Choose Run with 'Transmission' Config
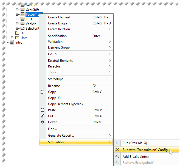 tap(147, 150)
